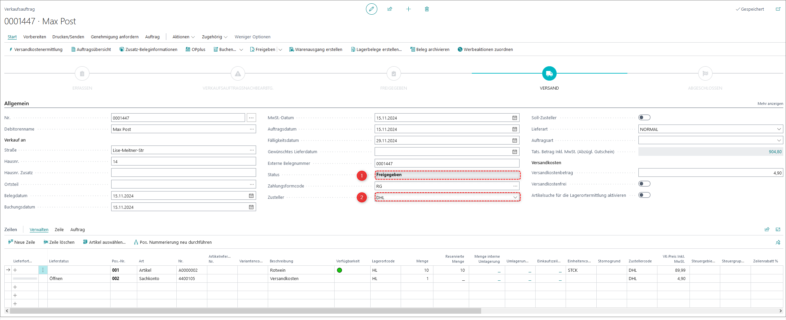Open row menu dots for line 001

pos(43,270)
